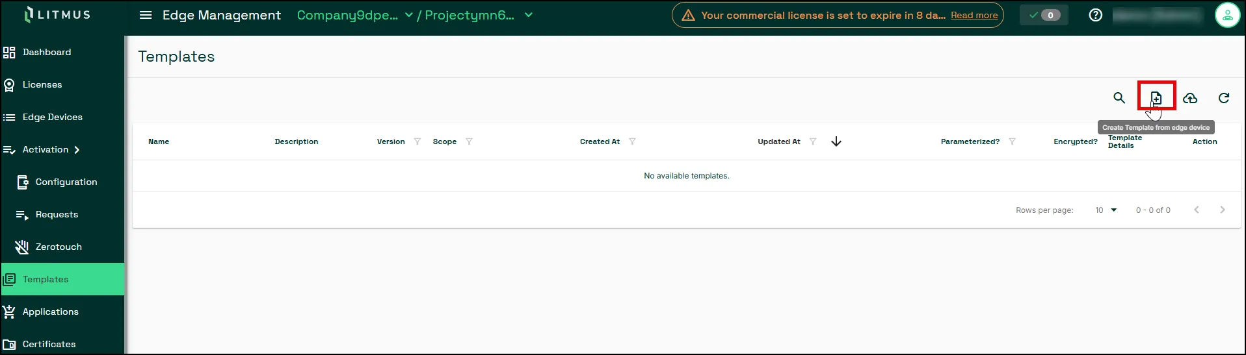Open the help question mark icon
The width and height of the screenshot is (1246, 355).
(1096, 15)
